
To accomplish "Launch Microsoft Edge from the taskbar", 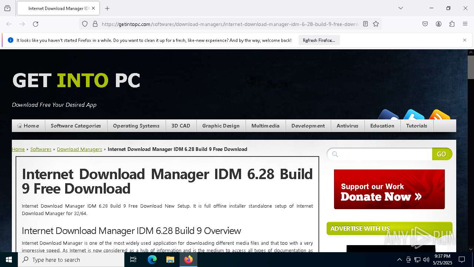I will coord(152,260).
